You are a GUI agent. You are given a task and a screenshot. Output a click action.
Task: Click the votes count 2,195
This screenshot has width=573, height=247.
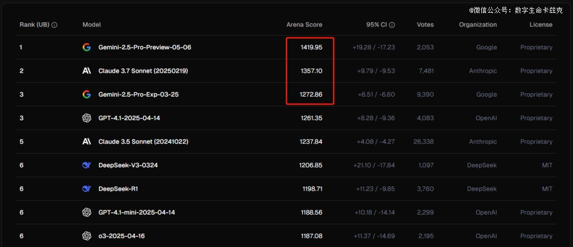pyautogui.click(x=426, y=236)
